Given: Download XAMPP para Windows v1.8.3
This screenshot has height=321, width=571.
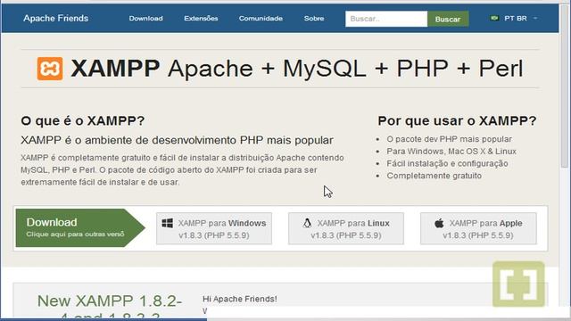Looking at the screenshot, I should [214, 228].
